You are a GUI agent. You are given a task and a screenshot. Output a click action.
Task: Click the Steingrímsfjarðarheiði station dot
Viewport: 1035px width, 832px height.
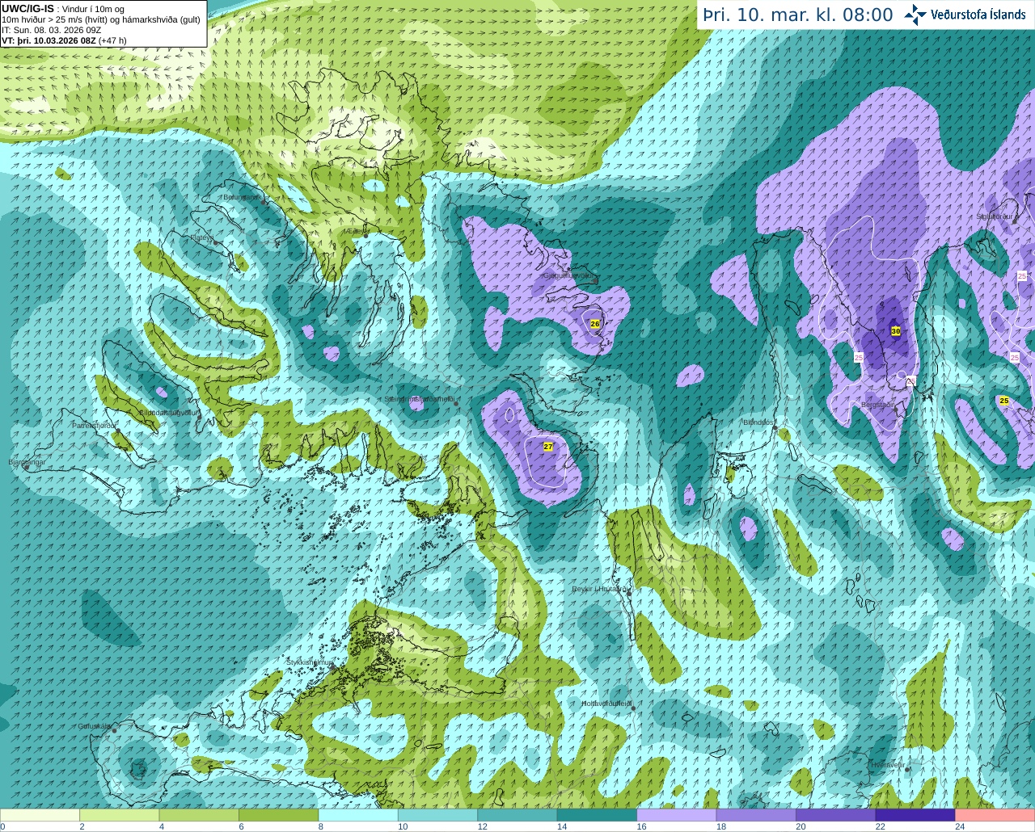click(x=457, y=403)
